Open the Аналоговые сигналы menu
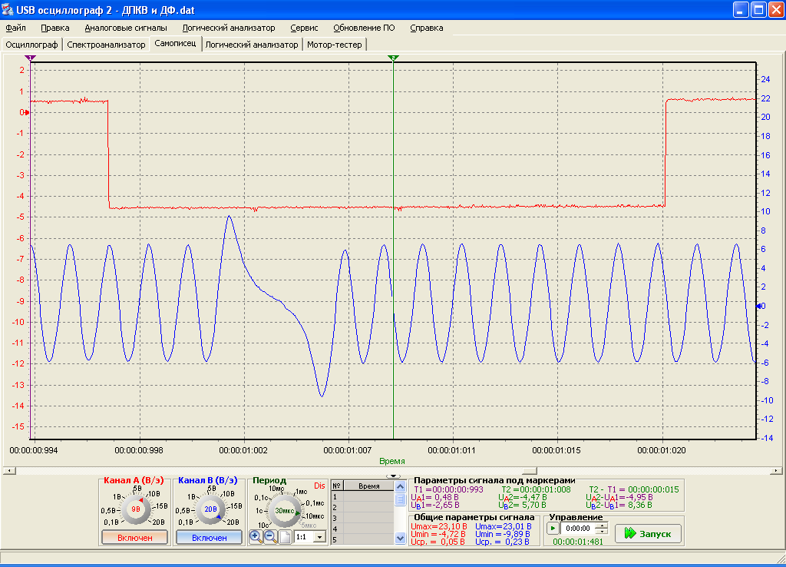The width and height of the screenshot is (786, 567). (x=126, y=28)
